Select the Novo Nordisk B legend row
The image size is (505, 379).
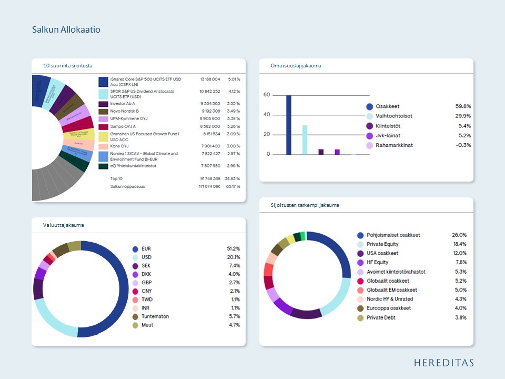point(169,111)
